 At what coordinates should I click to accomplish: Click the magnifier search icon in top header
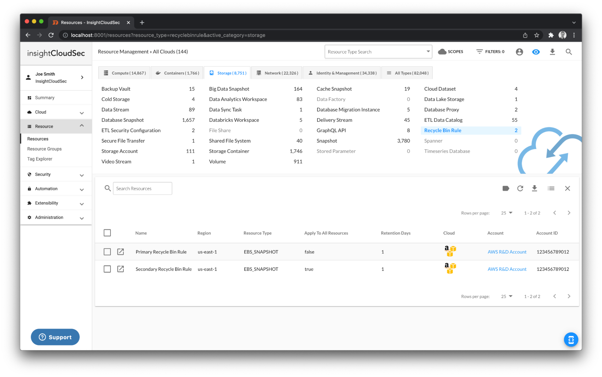[569, 52]
